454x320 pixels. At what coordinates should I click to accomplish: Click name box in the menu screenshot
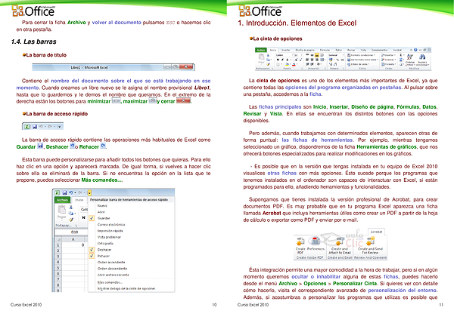point(71,232)
